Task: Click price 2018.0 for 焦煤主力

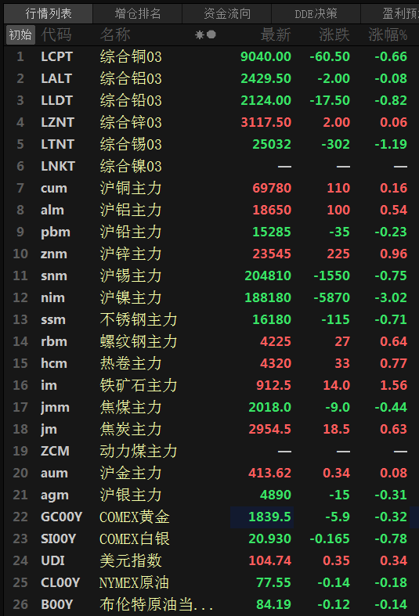Action: (269, 407)
